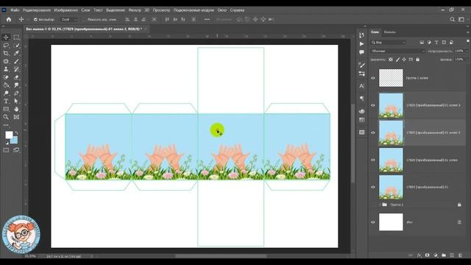471x265 pixels.
Task: Select the Path Selection arrow tool
Action: point(16,101)
